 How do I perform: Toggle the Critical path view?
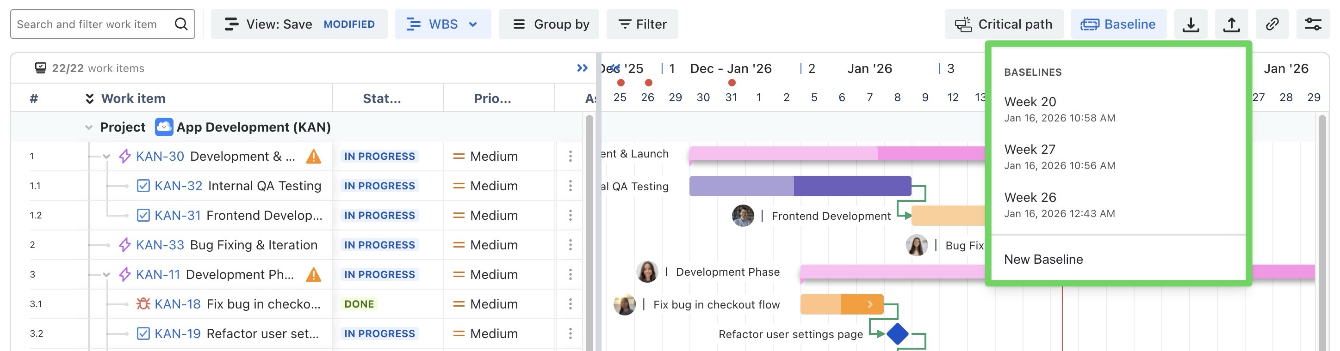pos(1004,24)
